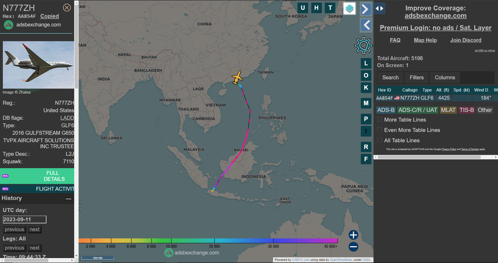Zoom in with the plus button

353,235
